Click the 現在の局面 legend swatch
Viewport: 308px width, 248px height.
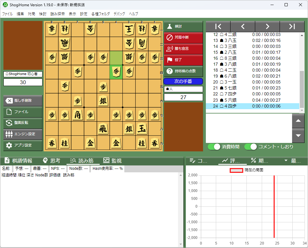(236, 170)
